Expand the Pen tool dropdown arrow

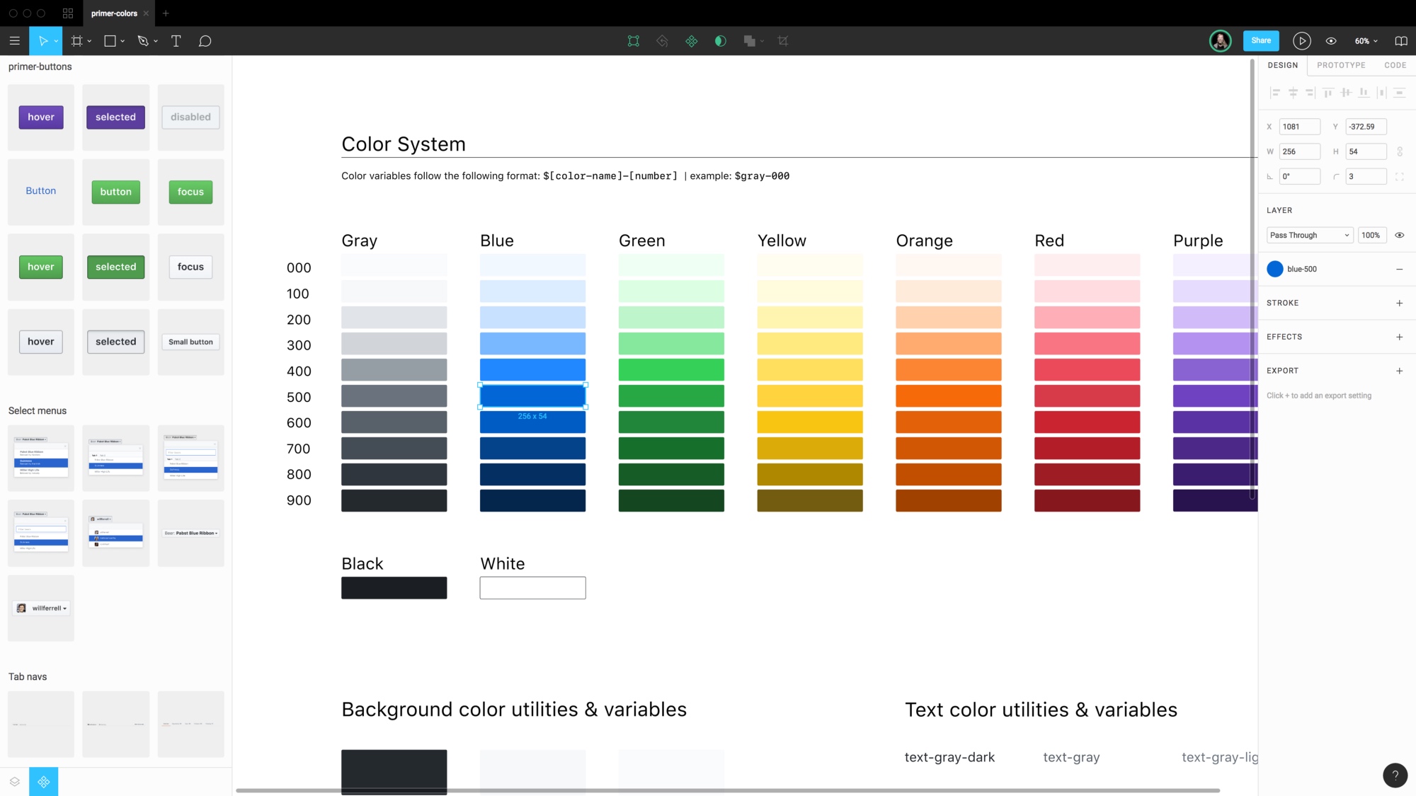[156, 41]
